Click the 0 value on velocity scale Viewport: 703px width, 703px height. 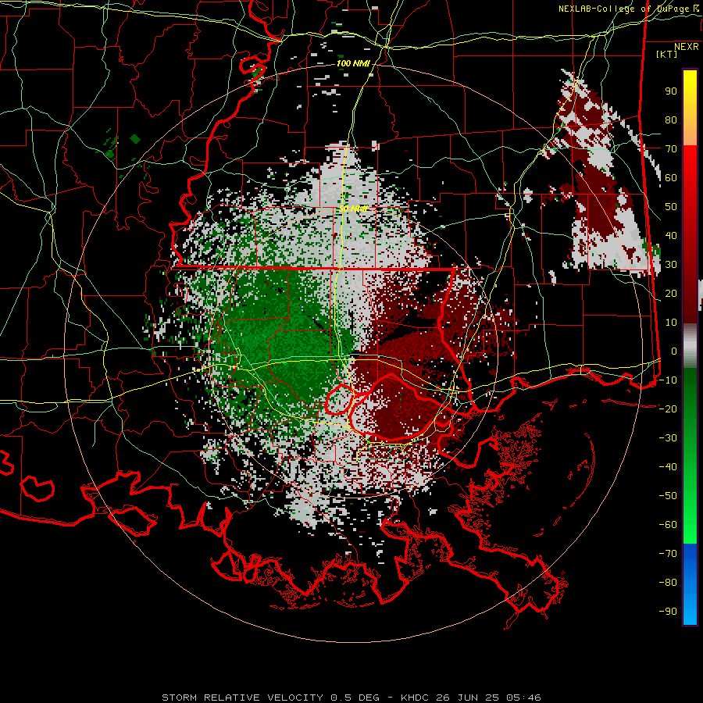tap(674, 351)
